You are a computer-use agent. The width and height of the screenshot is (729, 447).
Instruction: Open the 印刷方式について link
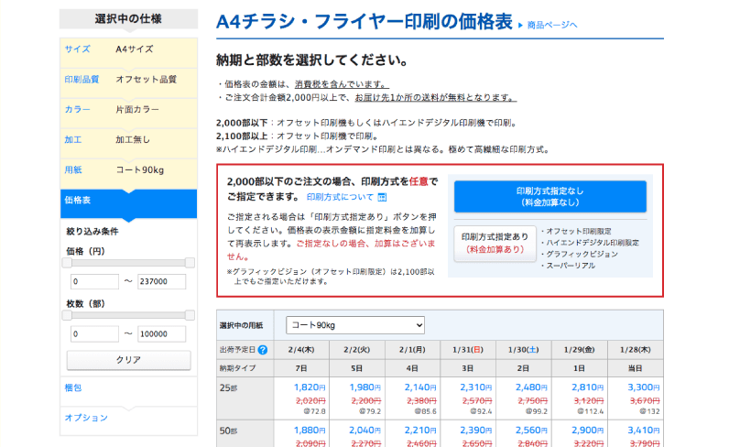coord(340,197)
